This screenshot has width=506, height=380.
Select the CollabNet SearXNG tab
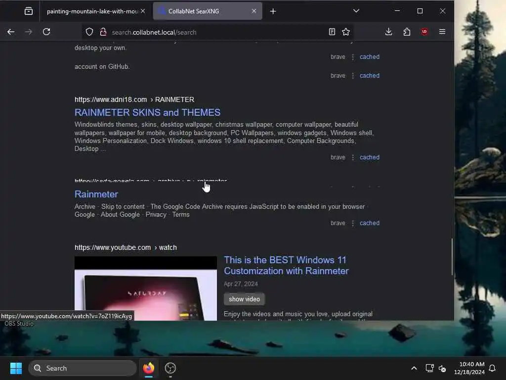pyautogui.click(x=208, y=11)
